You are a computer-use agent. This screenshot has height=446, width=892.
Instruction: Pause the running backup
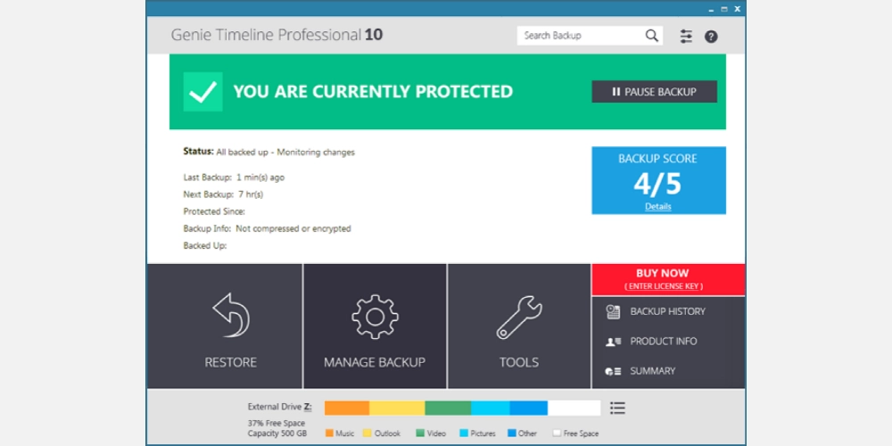coord(654,92)
